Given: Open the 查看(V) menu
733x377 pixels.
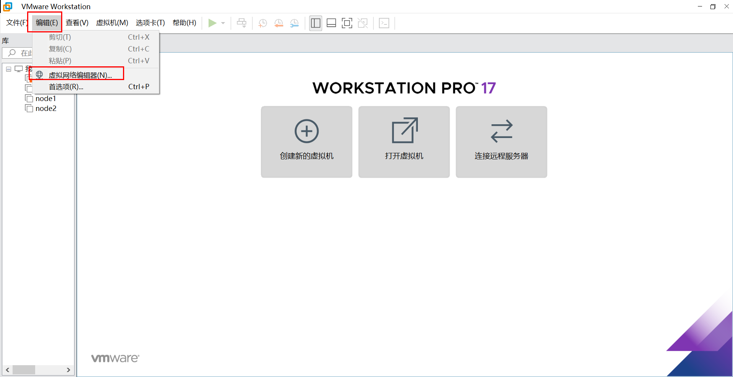Looking at the screenshot, I should coord(77,23).
